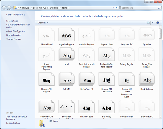Select the Bernard MT Condensed font icon
This screenshot has width=163, height=129.
coord(107,79)
